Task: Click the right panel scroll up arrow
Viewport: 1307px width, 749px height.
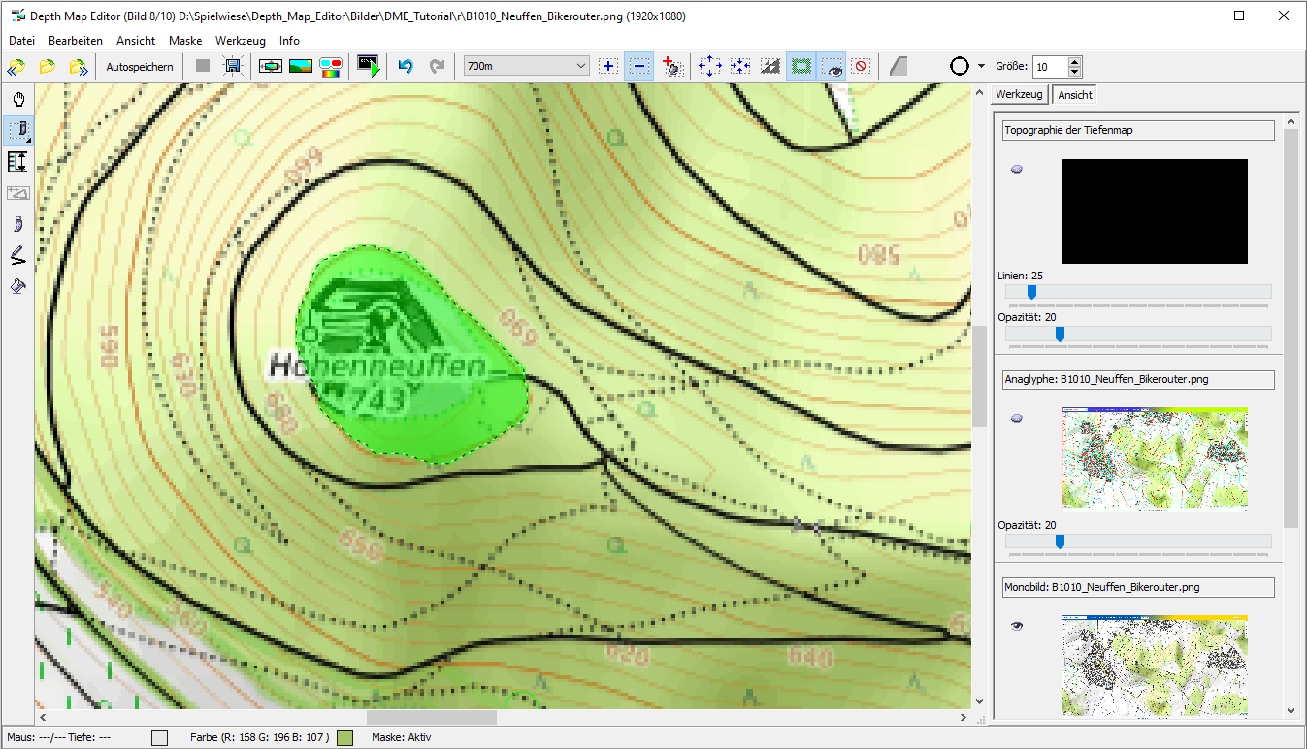Action: pos(1291,121)
